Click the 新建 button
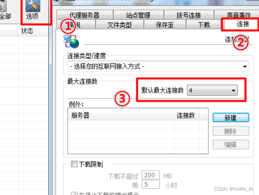This screenshot has width=259, height=195. click(x=230, y=117)
